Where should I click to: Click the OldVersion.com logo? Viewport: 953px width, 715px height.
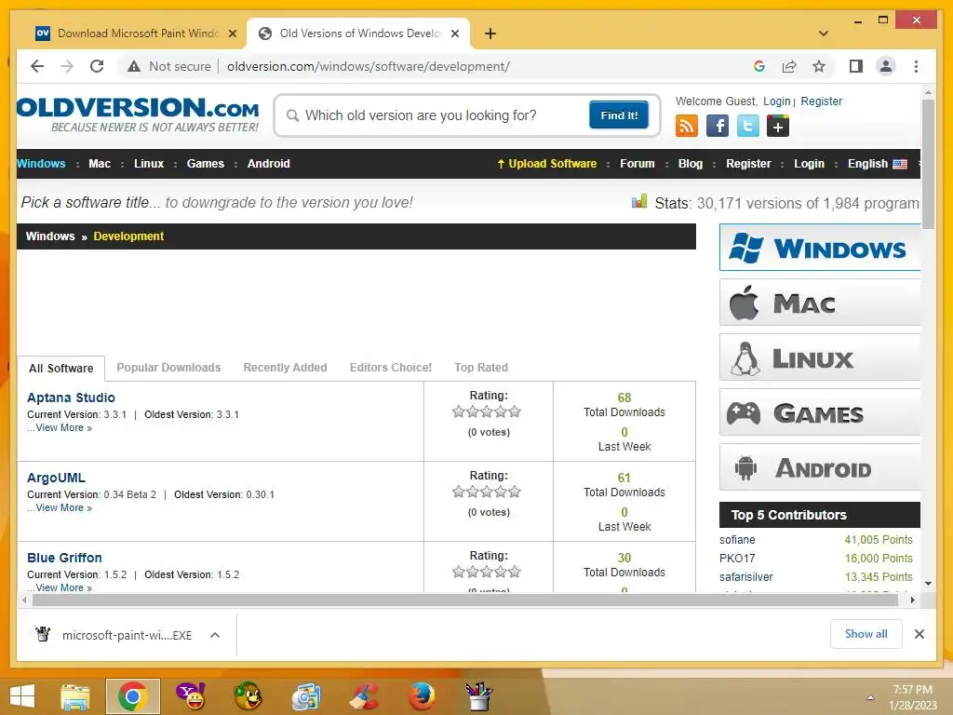pos(138,115)
